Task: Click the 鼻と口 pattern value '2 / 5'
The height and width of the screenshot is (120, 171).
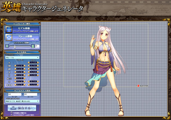Action: point(20,78)
